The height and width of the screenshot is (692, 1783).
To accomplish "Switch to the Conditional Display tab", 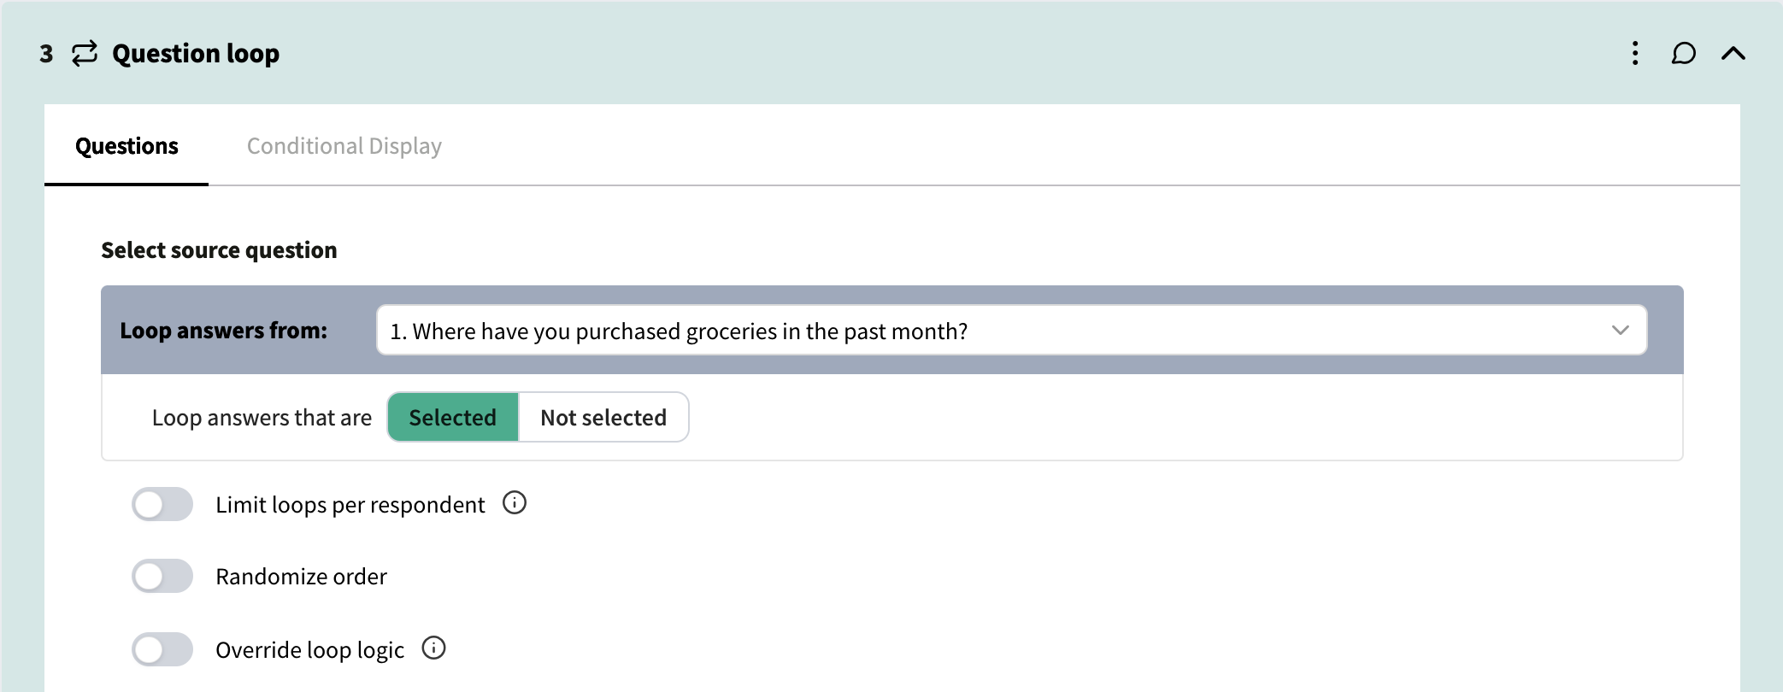I will click(344, 146).
